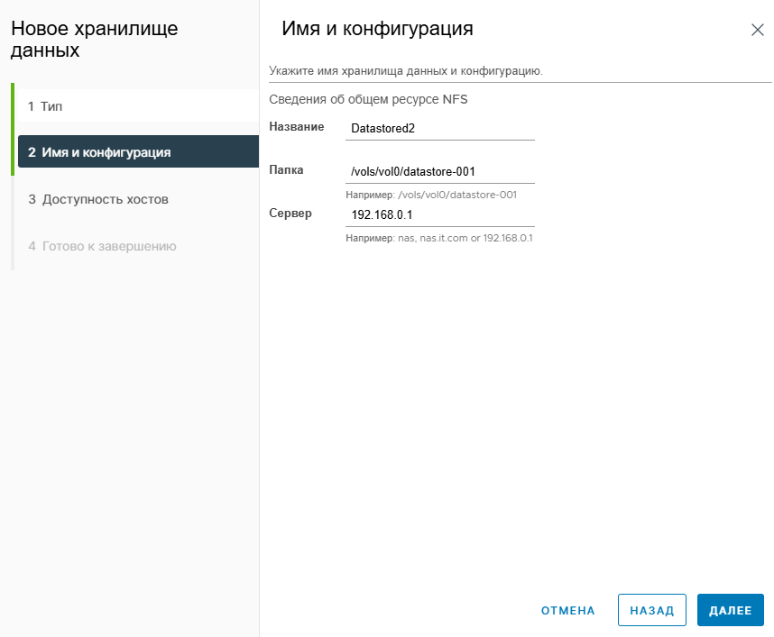Click the heading Сведения об общем ресурсе NFS
Viewport: 774px width, 637px height.
coord(368,100)
